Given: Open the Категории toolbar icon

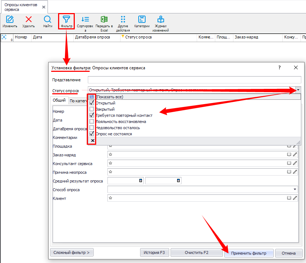Looking at the screenshot, I should tap(142, 20).
